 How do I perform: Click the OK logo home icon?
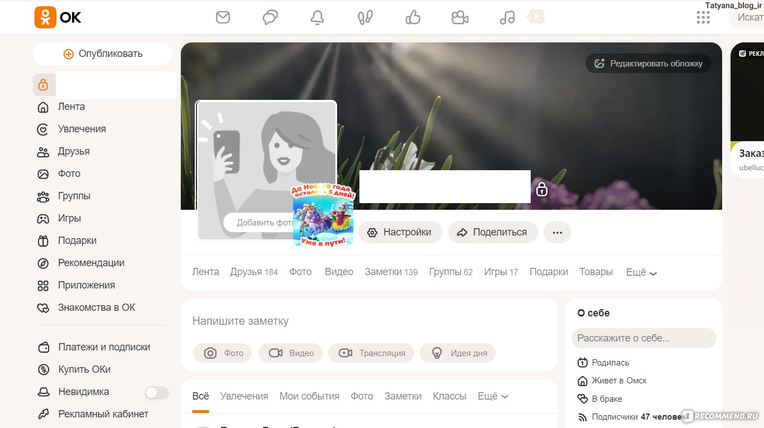coord(58,17)
